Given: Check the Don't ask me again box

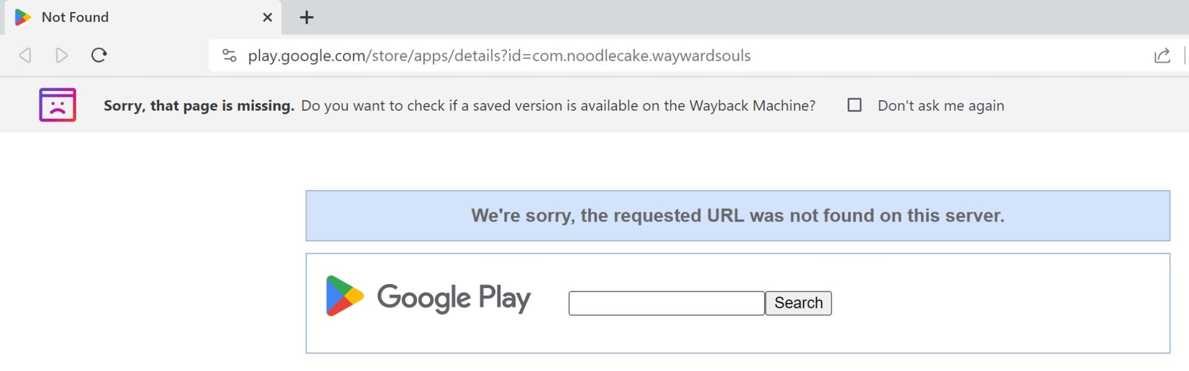Looking at the screenshot, I should tap(854, 105).
